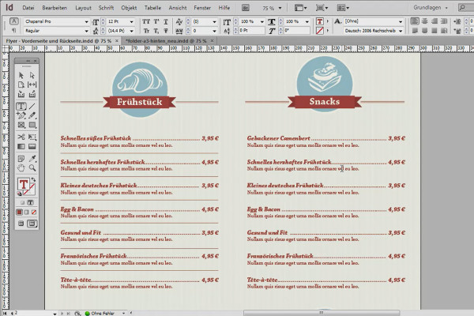Select the Scissors tool
Screen dimensions: 474x316
[21, 137]
